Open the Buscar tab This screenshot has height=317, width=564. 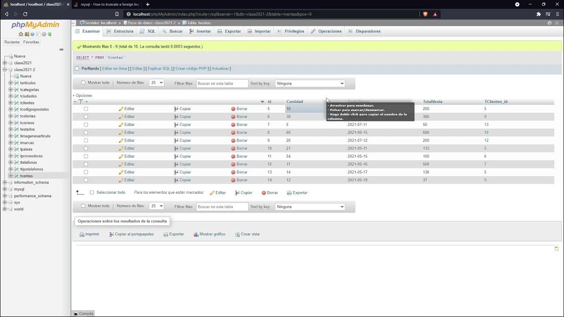point(172,31)
